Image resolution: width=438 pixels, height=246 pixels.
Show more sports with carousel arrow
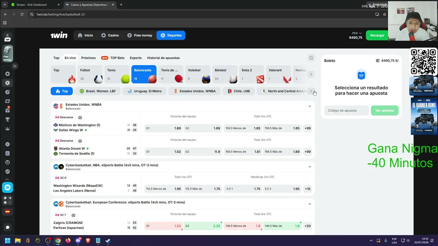click(x=311, y=74)
